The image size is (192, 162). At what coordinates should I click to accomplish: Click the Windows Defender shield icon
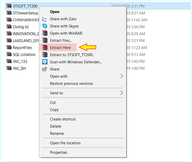tap(45, 62)
